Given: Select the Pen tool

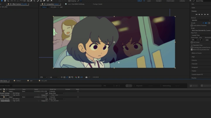Looking at the screenshot, I should [31, 1].
